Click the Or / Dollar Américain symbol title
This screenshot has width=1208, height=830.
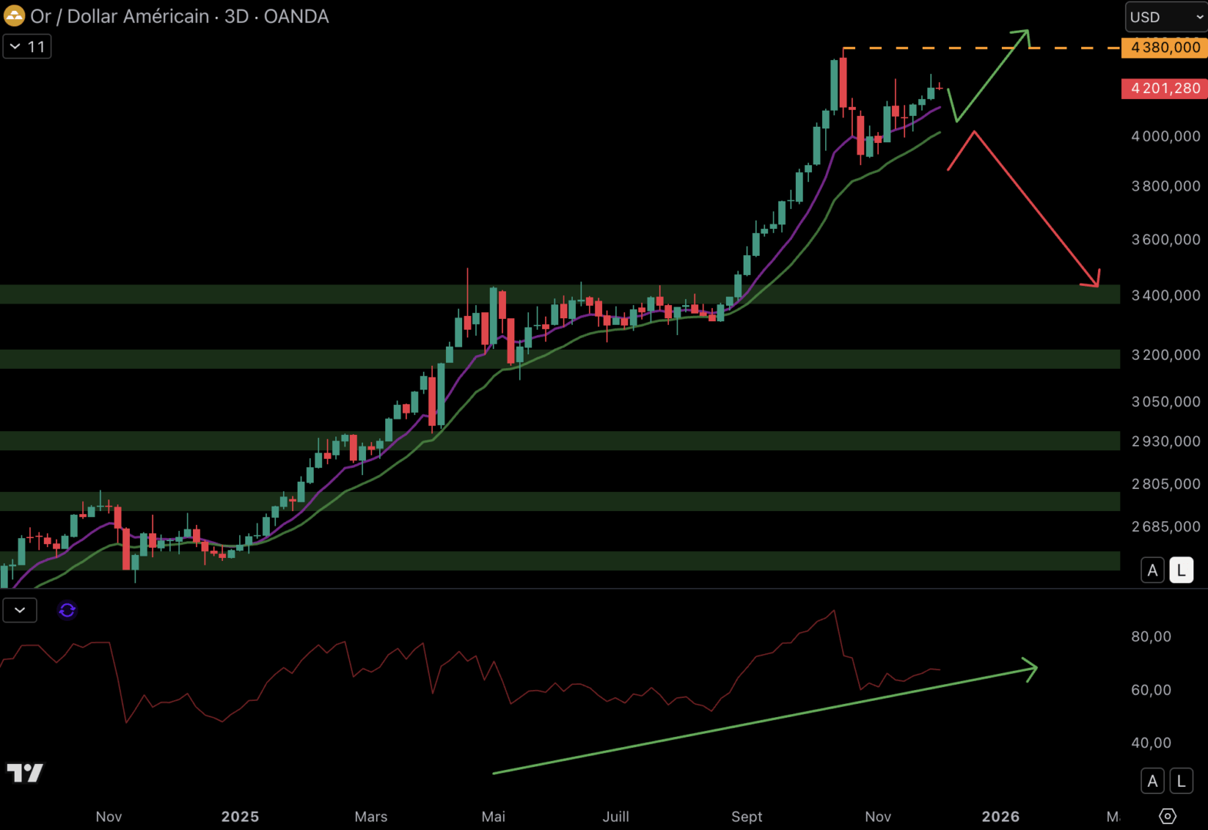[119, 16]
